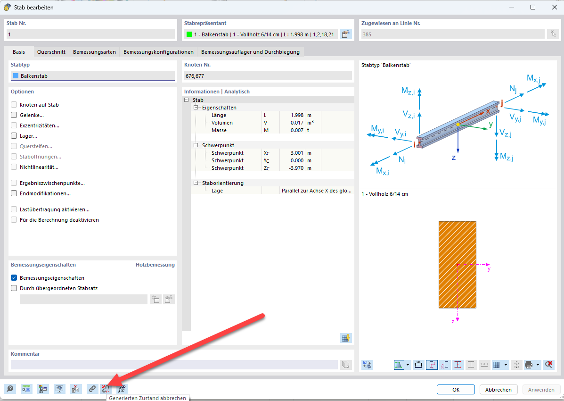Screen dimensions: 564x401
Task: Click the cancel generated state broken-link icon
Action: coord(106,389)
